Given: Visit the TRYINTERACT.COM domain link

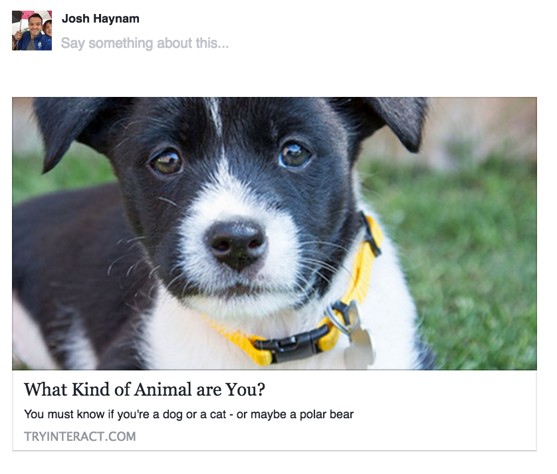Looking at the screenshot, I should coord(80,436).
